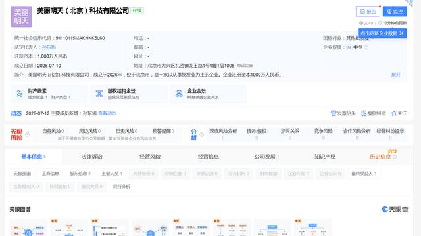Open 债务/债权 analysis
The image size is (421, 236).
click(x=257, y=134)
